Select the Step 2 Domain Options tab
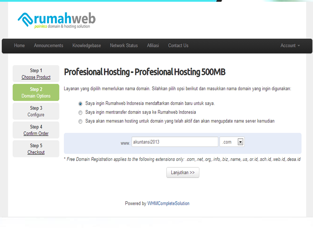The width and height of the screenshot is (313, 229). [36, 92]
